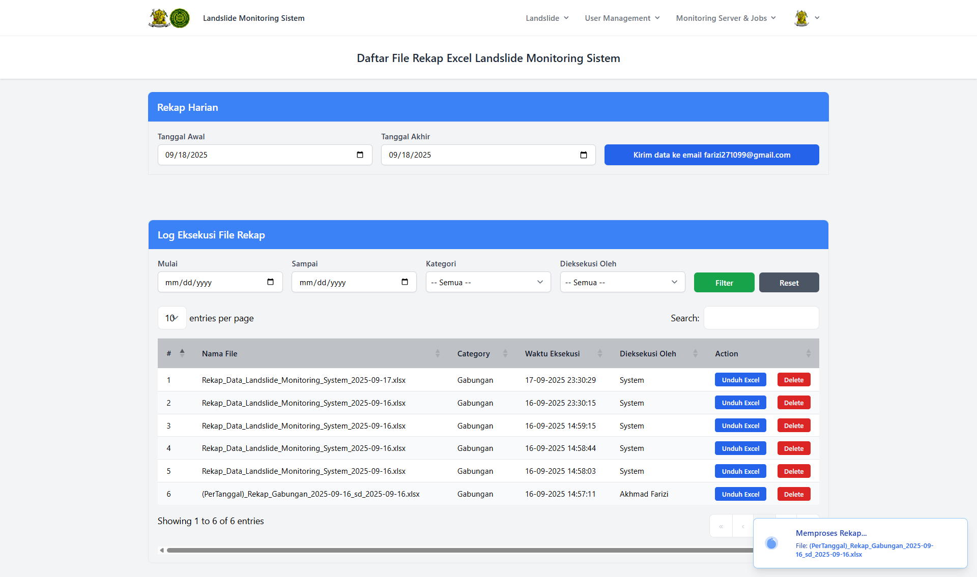
Task: Change entries per page selector
Action: point(171,318)
